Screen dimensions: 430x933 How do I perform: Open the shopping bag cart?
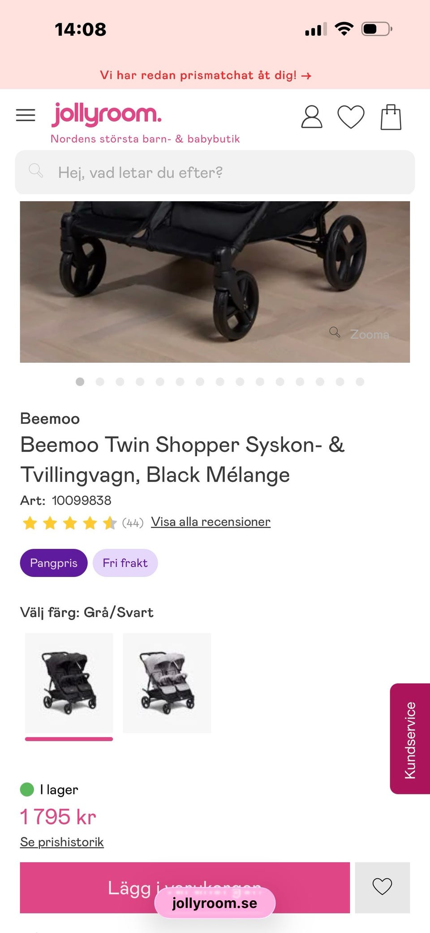[391, 117]
